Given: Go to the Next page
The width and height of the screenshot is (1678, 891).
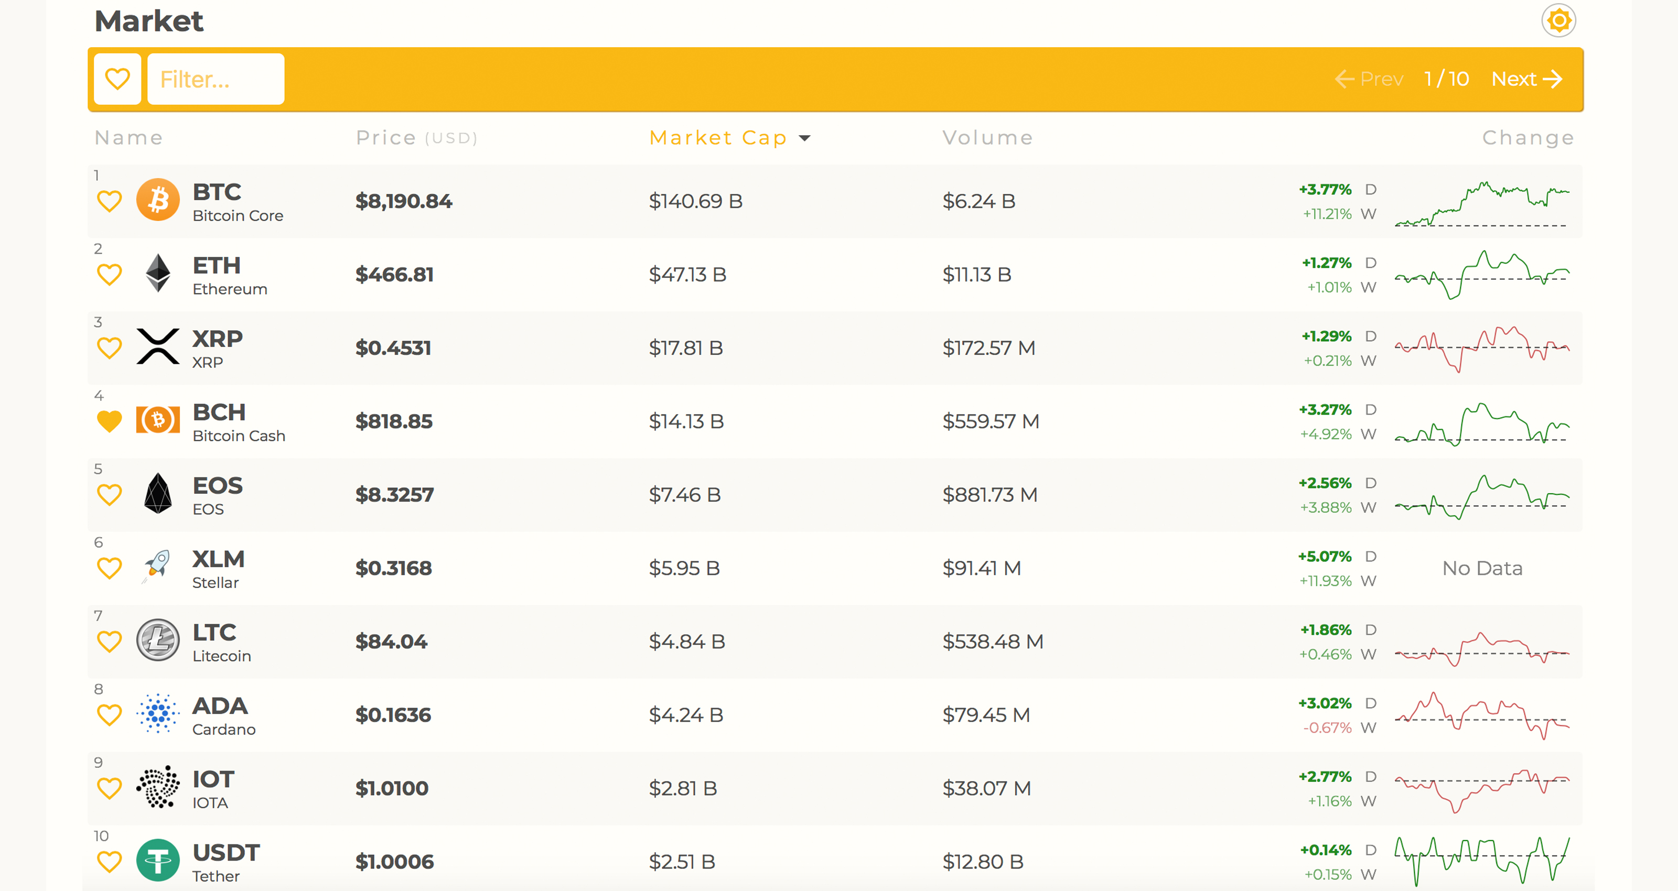Looking at the screenshot, I should click(1526, 79).
